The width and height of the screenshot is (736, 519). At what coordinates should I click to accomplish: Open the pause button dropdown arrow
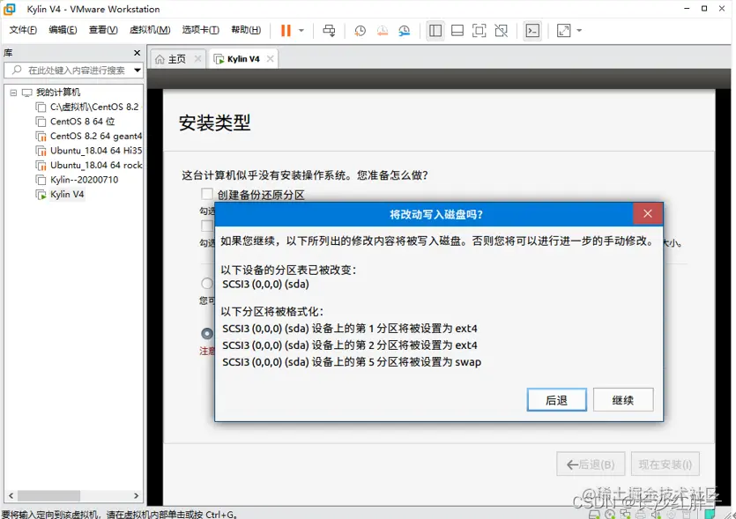pos(301,30)
